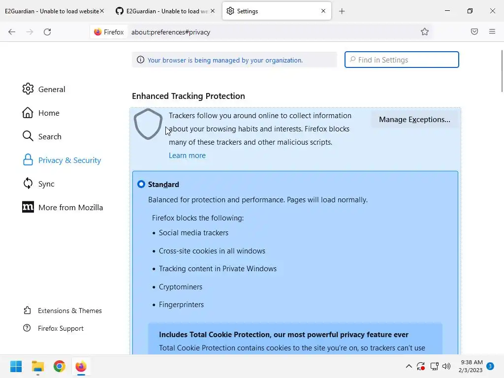The height and width of the screenshot is (378, 504).
Task: Open Extensions & Themes link
Action: point(70,311)
